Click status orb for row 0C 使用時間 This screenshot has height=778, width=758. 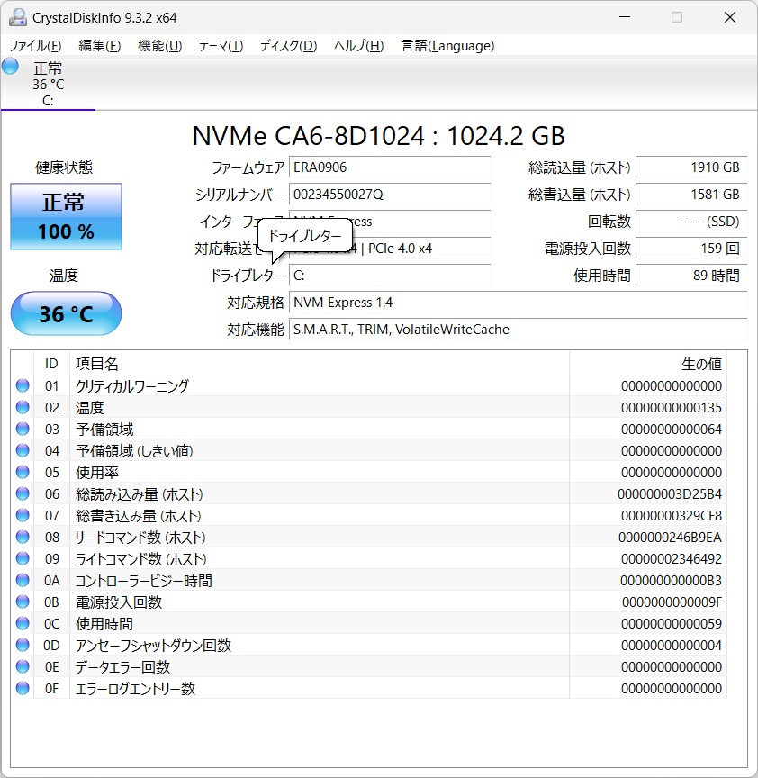[23, 623]
